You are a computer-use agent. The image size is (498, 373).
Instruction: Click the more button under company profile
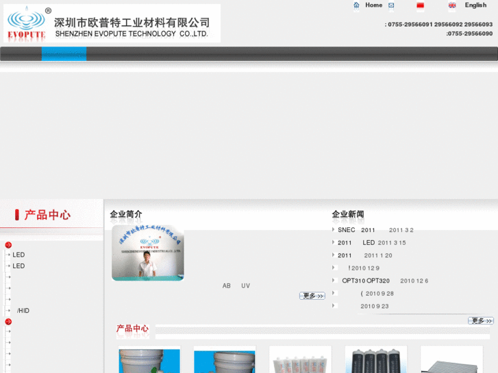click(312, 296)
